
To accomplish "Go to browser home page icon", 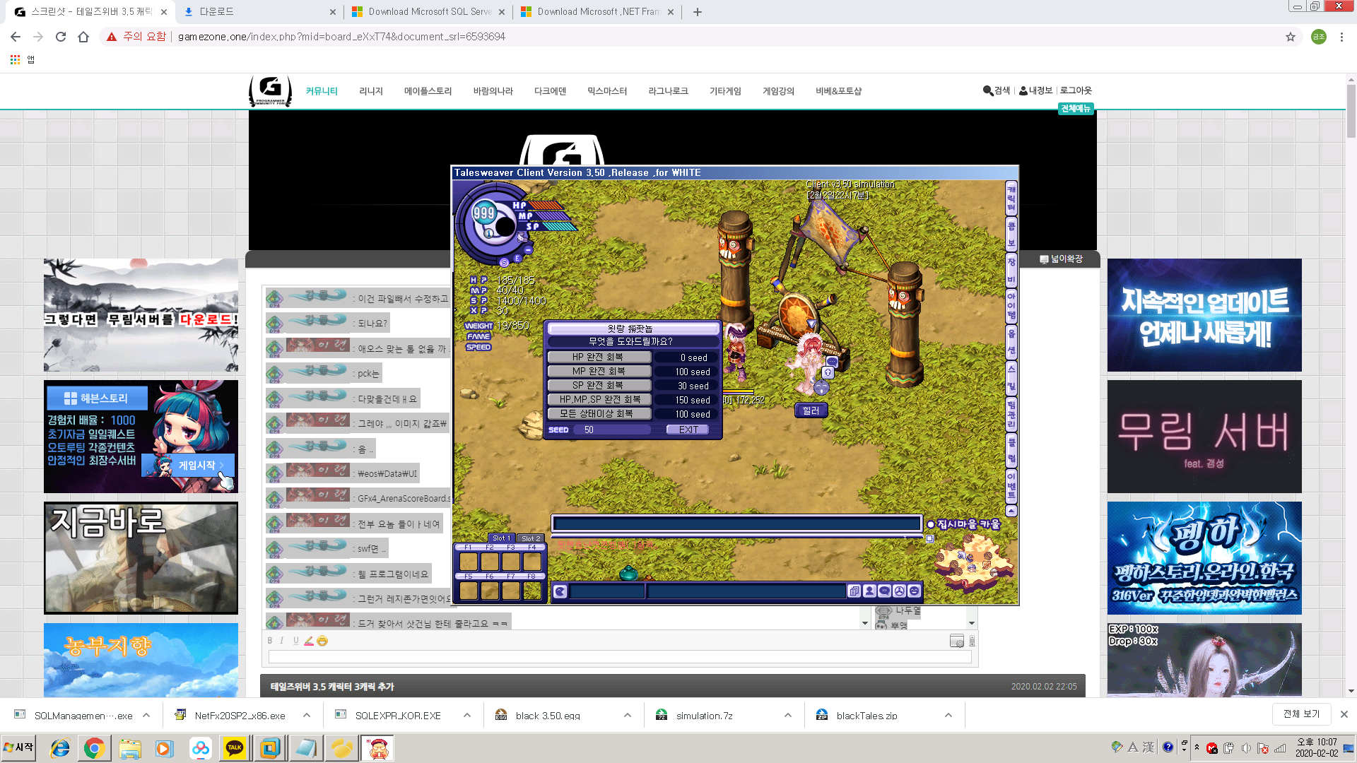I will click(83, 37).
